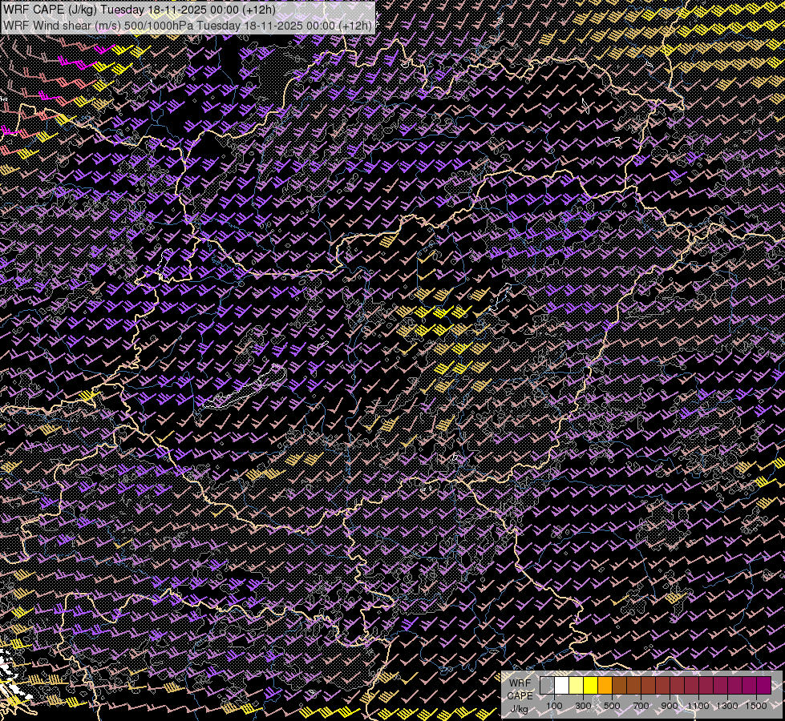The width and height of the screenshot is (785, 721).
Task: Select the 900 legend scale label
Action: point(670,706)
